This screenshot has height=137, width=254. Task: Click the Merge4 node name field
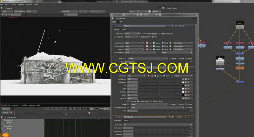[145, 26]
